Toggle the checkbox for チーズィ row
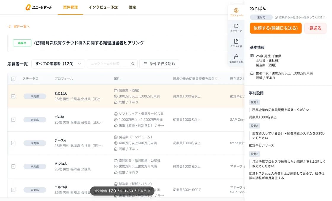This screenshot has width=332, height=201. [13, 143]
